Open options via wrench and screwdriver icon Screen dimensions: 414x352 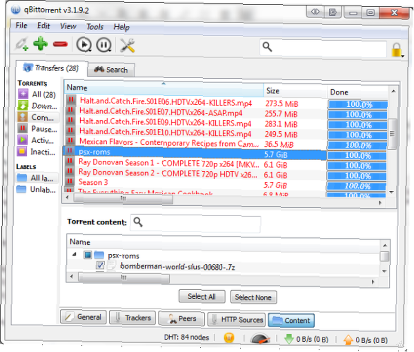[128, 45]
